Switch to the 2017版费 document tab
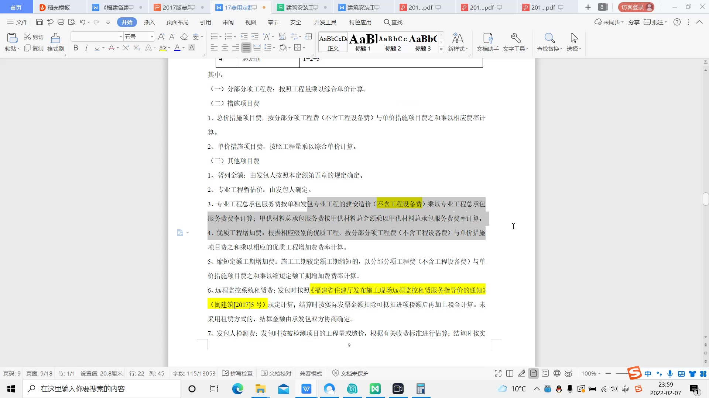Viewport: 709px width, 398px height. tap(179, 7)
